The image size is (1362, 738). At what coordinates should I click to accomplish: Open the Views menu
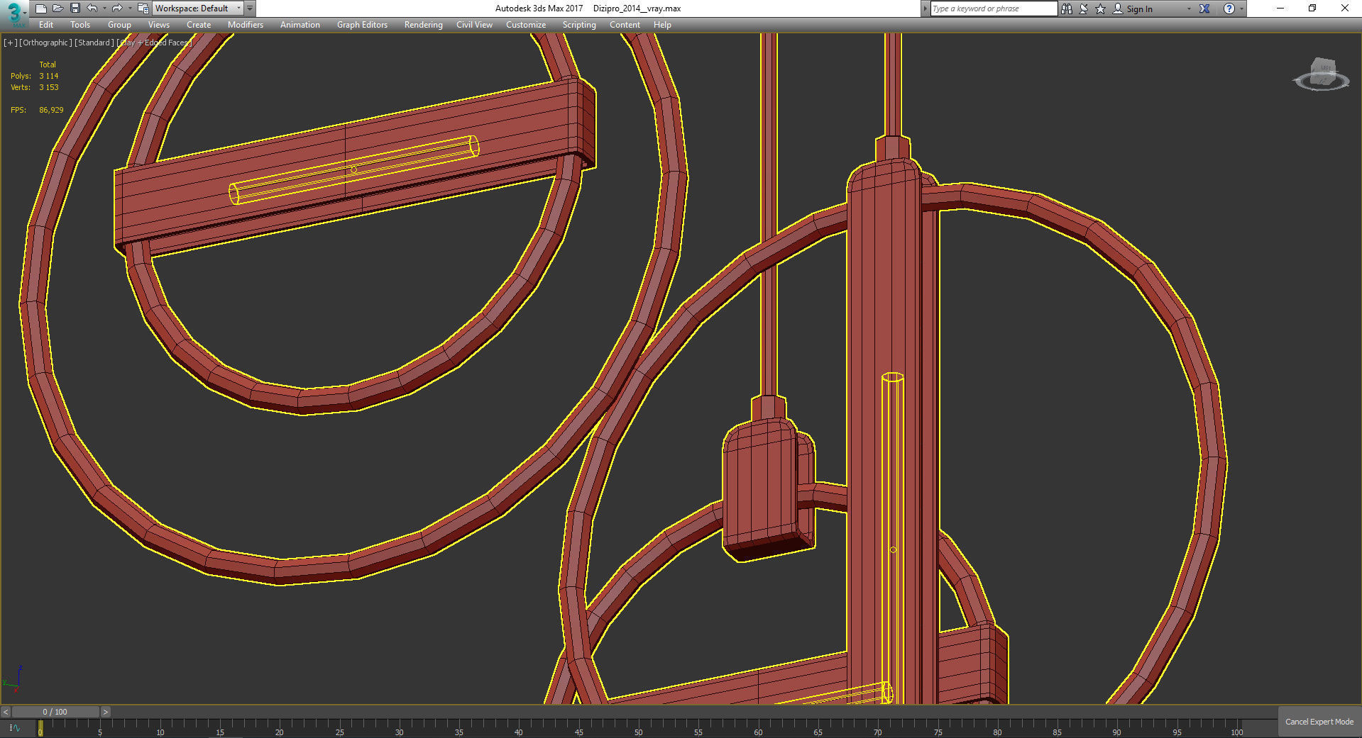coord(158,25)
